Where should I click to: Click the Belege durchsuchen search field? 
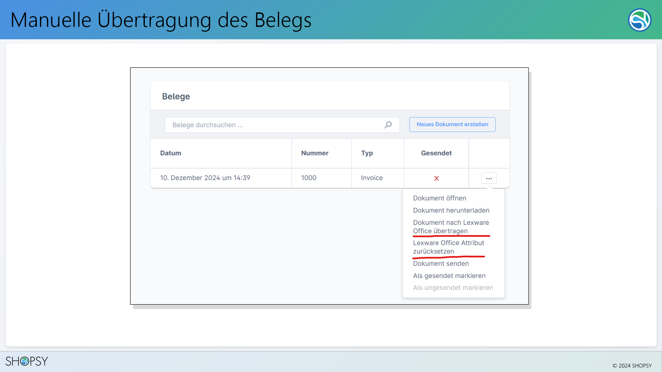coord(282,125)
